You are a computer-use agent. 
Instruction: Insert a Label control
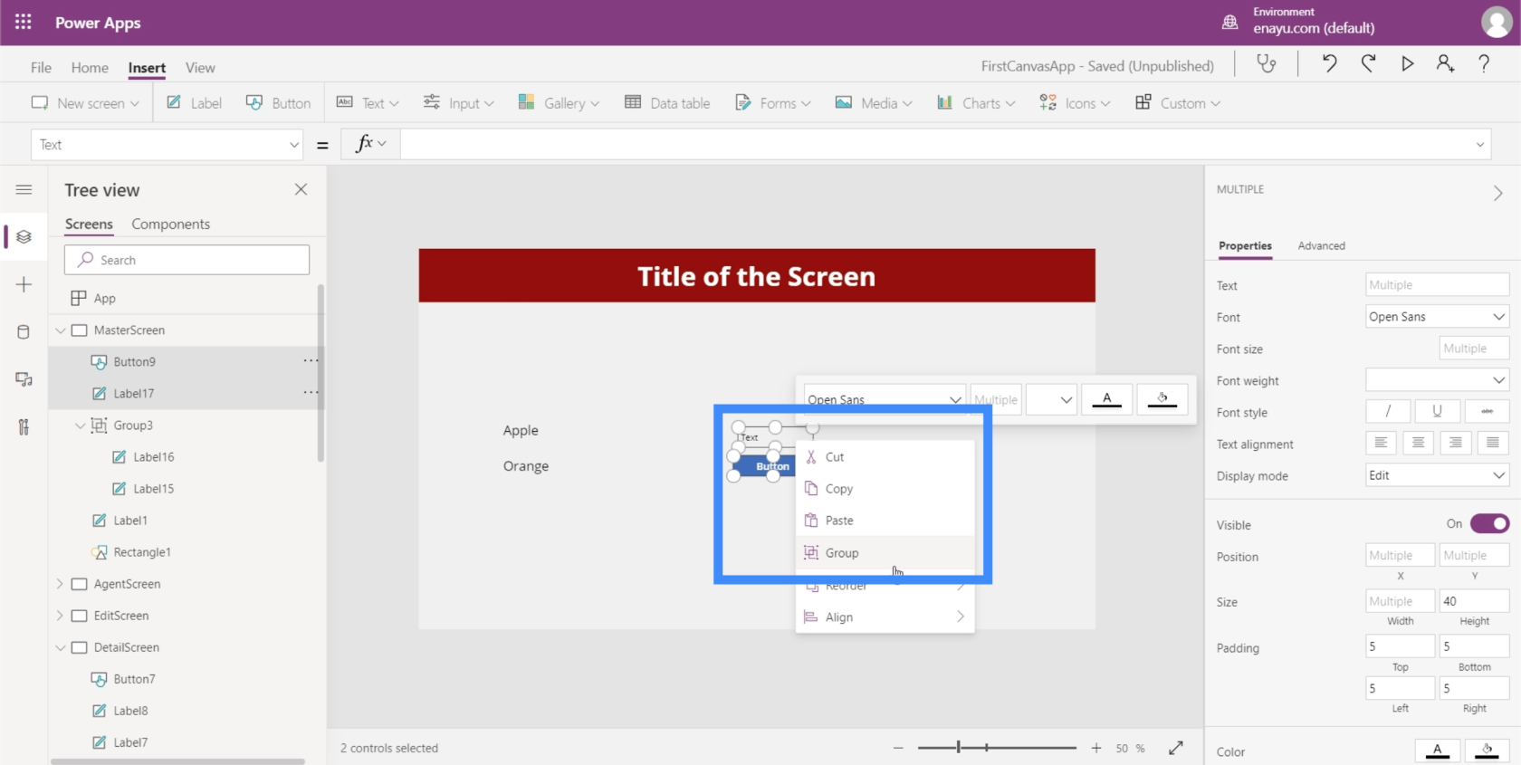[194, 103]
